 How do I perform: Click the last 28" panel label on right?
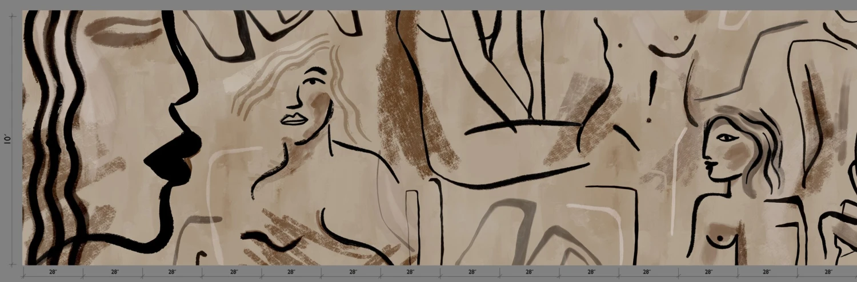pos(828,272)
